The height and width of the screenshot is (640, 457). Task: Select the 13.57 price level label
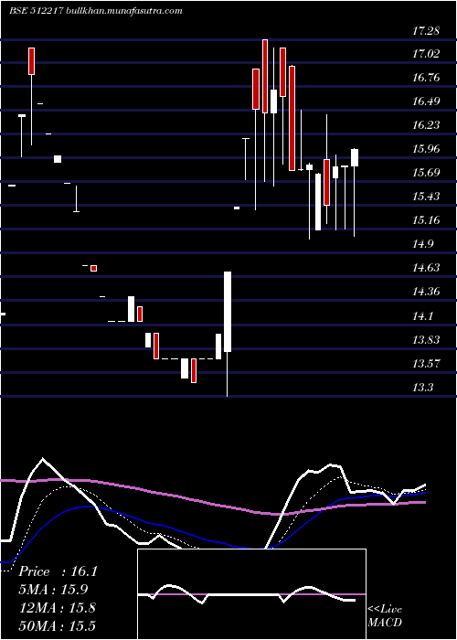pos(426,363)
